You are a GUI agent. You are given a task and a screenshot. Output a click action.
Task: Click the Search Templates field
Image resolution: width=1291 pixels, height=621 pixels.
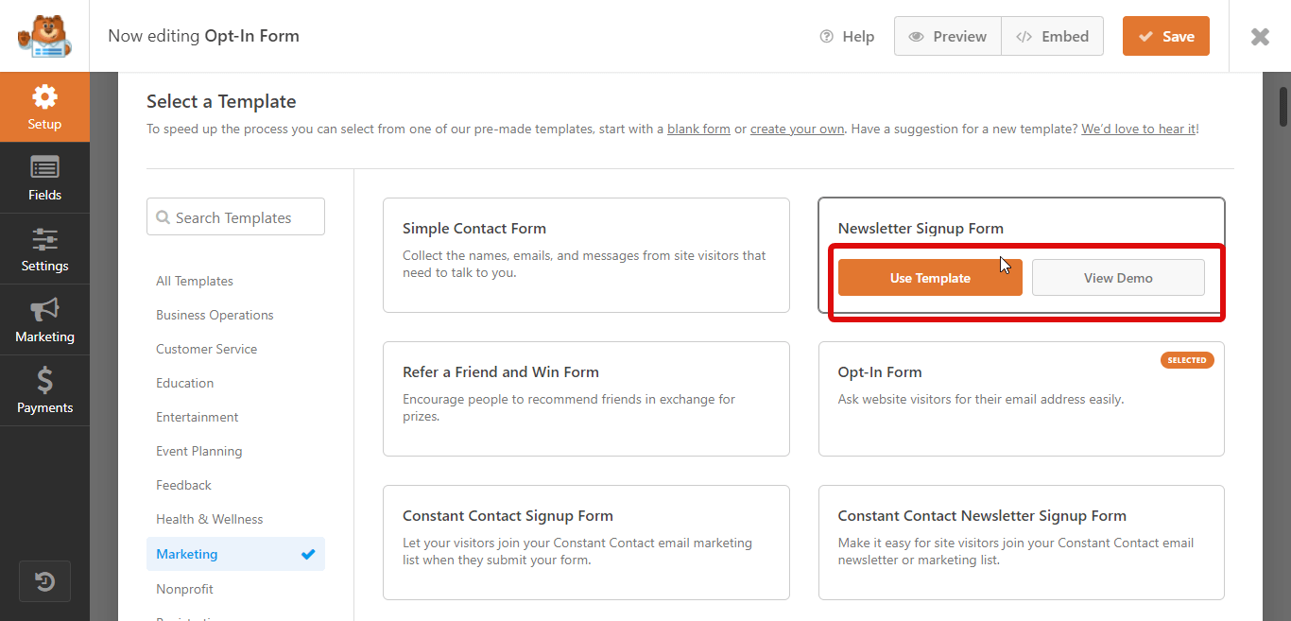(235, 216)
